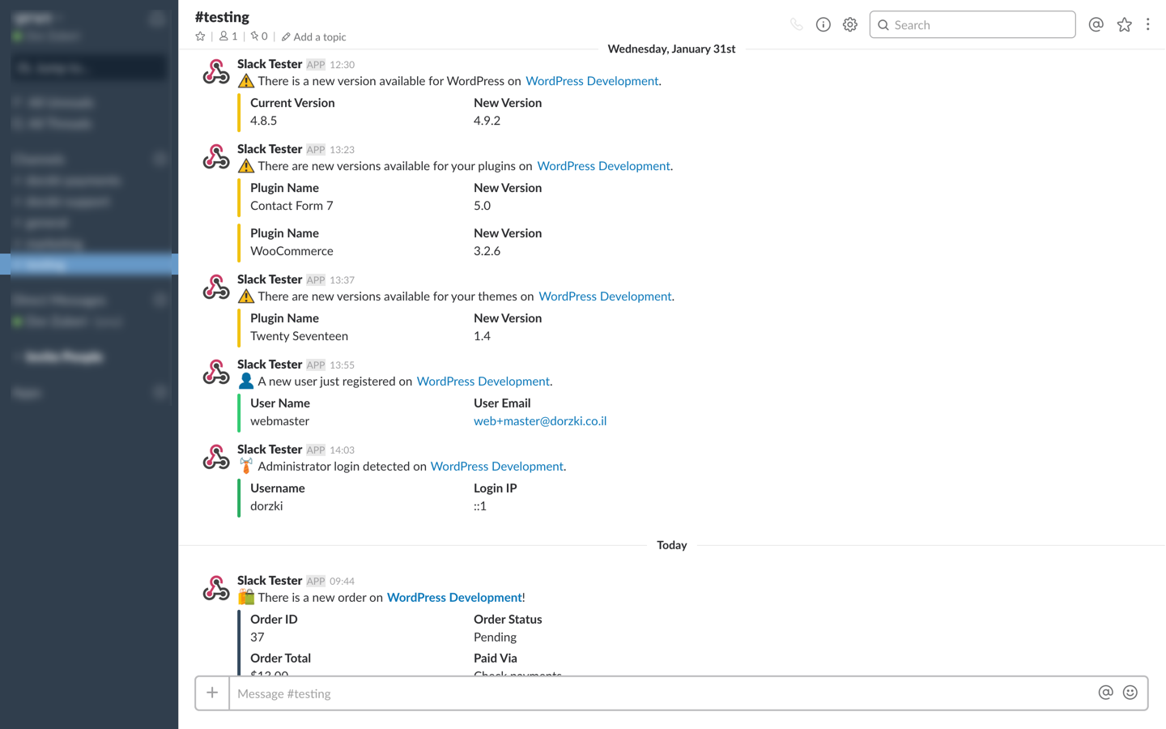The height and width of the screenshot is (729, 1166).
Task: Show pinned items under channel title
Action: pos(259,36)
